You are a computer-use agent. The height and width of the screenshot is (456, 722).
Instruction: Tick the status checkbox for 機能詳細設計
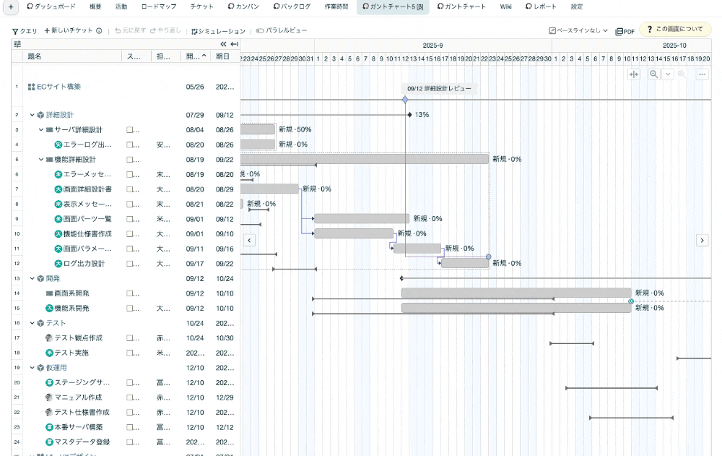pos(130,160)
